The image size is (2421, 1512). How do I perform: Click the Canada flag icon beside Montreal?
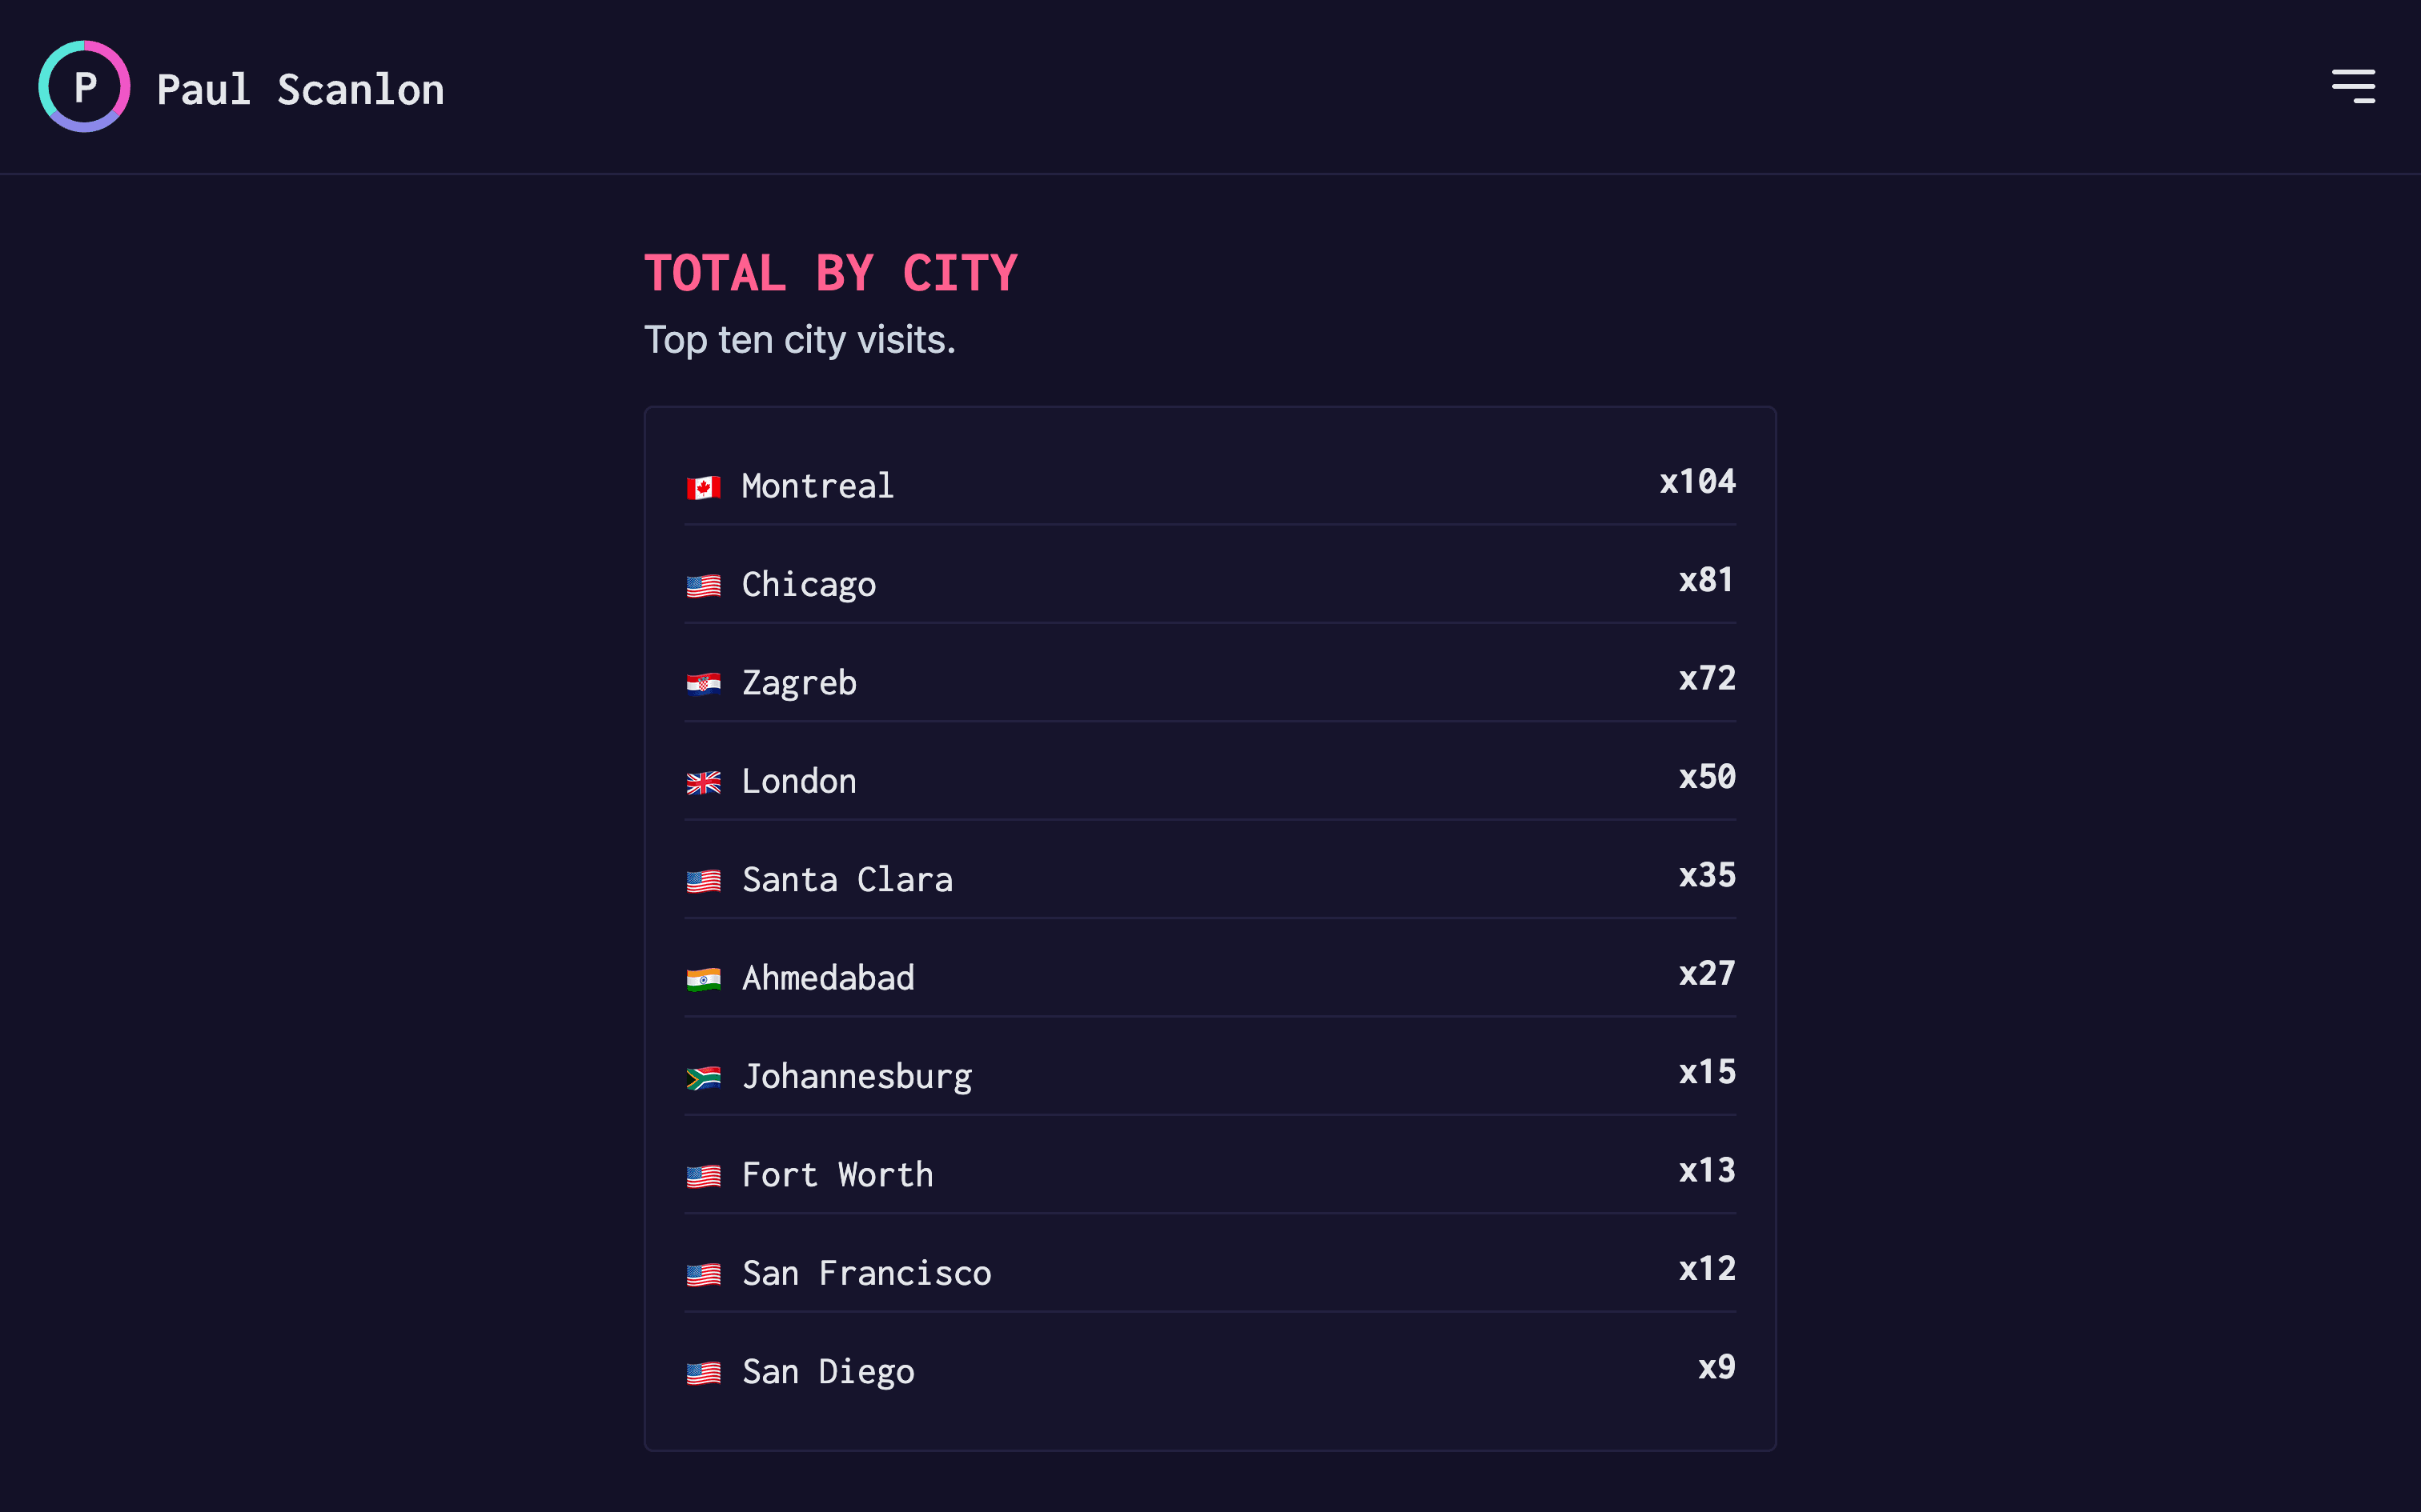tap(705, 487)
